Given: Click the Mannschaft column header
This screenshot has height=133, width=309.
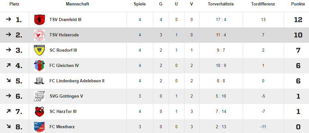Looking at the screenshot, I should pyautogui.click(x=77, y=4).
